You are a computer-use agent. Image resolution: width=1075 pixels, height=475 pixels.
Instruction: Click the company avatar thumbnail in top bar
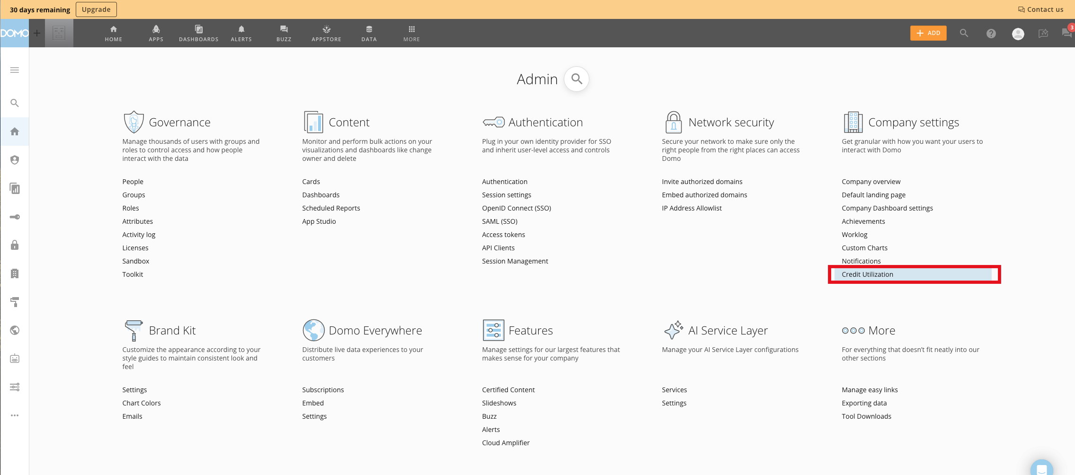[x=59, y=33]
